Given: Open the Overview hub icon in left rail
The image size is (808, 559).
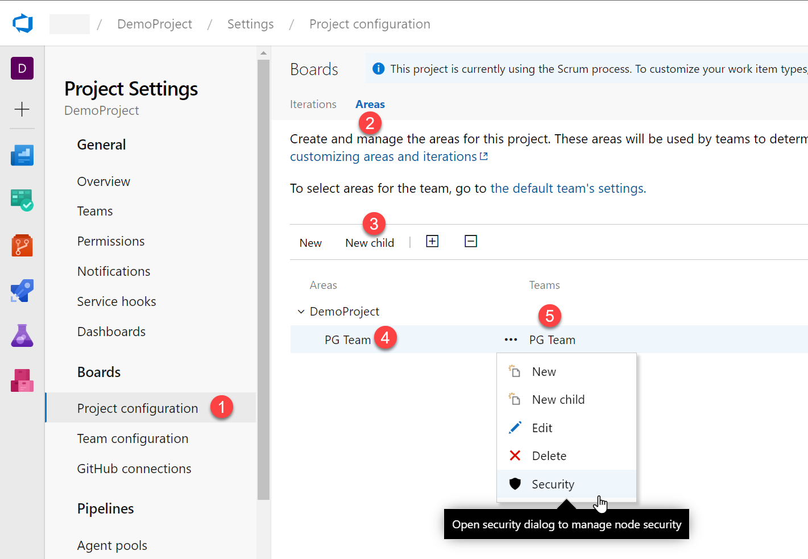Looking at the screenshot, I should click(x=22, y=155).
